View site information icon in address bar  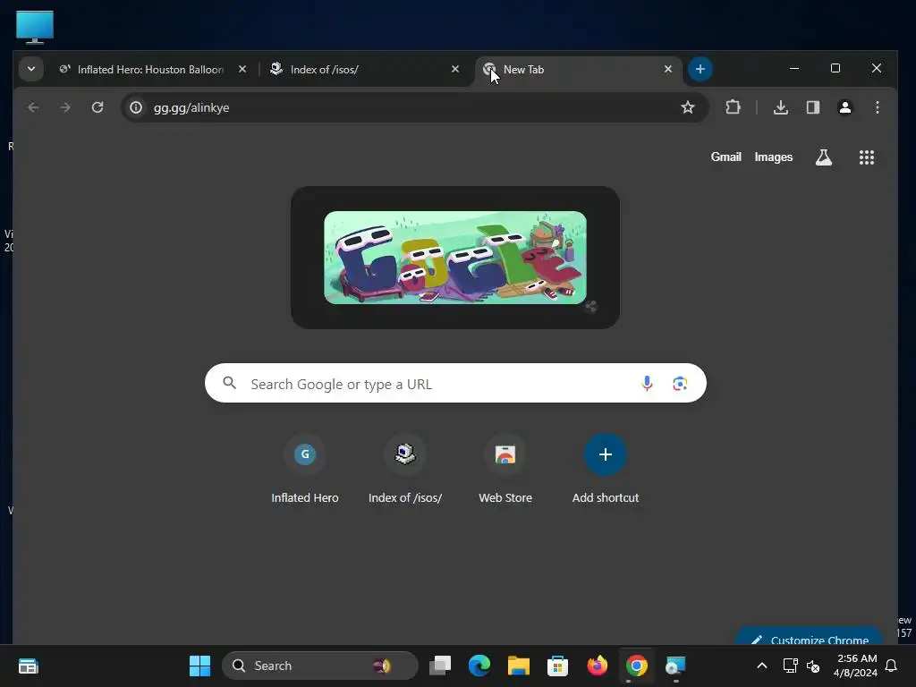coord(136,107)
